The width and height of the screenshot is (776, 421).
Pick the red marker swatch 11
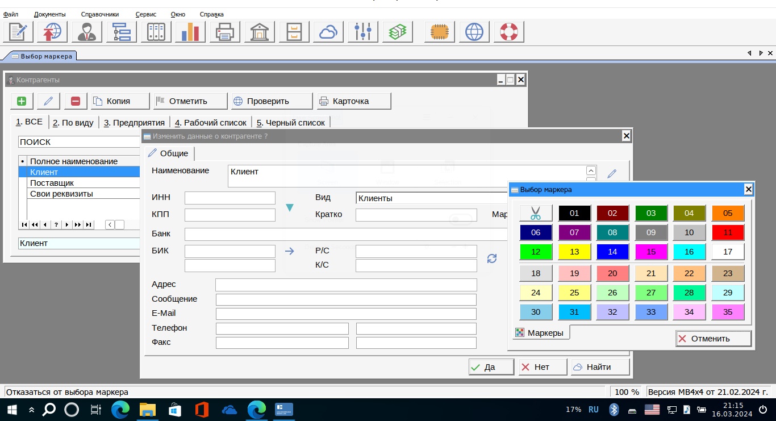pyautogui.click(x=728, y=232)
